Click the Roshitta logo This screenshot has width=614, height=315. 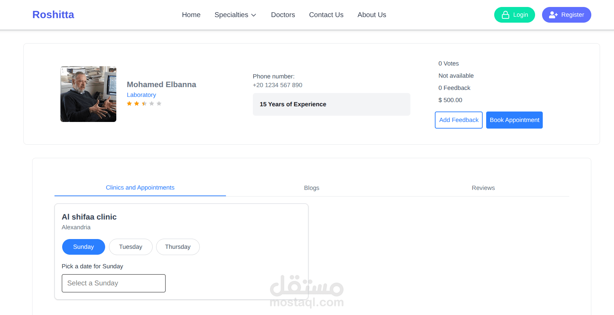[53, 15]
